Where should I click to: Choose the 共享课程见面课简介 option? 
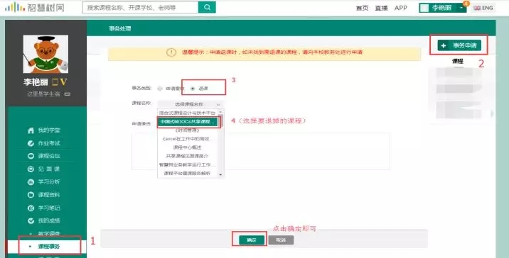[187, 156]
